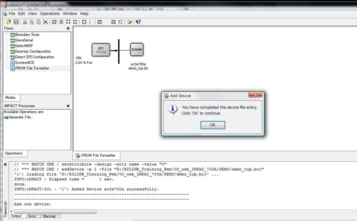Click the "2.04 % Full" text
This screenshot has height=221, width=357.
coord(84,63)
